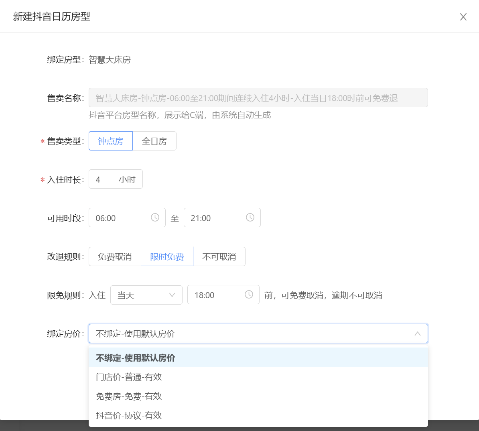Click the 21:00 end time field
This screenshot has width=479, height=431.
(222, 218)
